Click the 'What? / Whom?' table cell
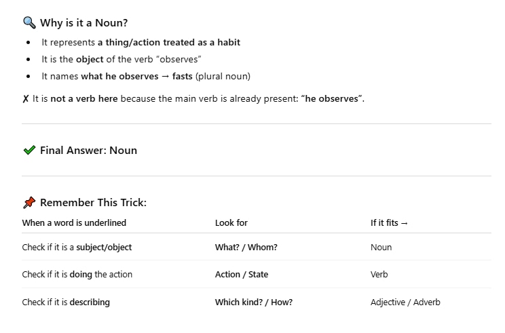 coord(246,247)
